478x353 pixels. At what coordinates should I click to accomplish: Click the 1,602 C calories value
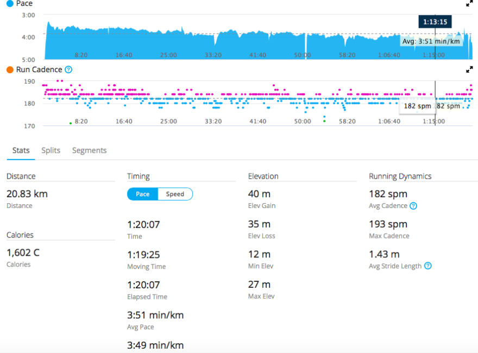[x=23, y=253]
